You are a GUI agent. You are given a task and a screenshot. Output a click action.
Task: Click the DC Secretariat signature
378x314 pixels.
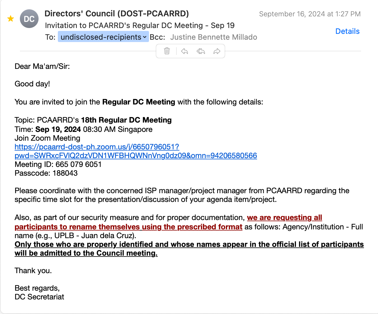coord(39,297)
